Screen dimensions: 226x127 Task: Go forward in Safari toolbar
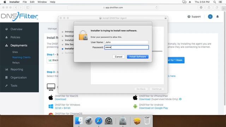point(20,7)
